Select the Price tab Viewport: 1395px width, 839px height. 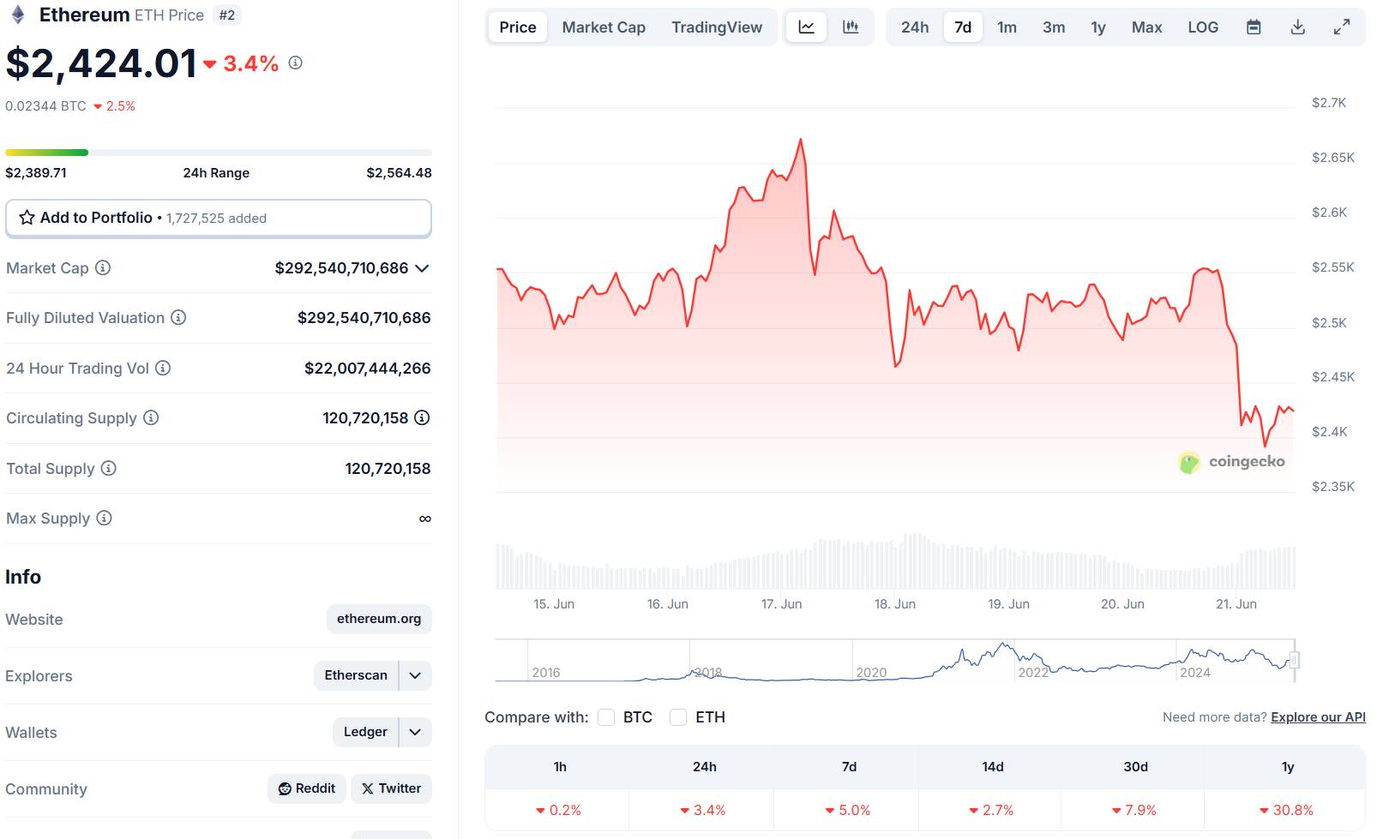point(518,27)
